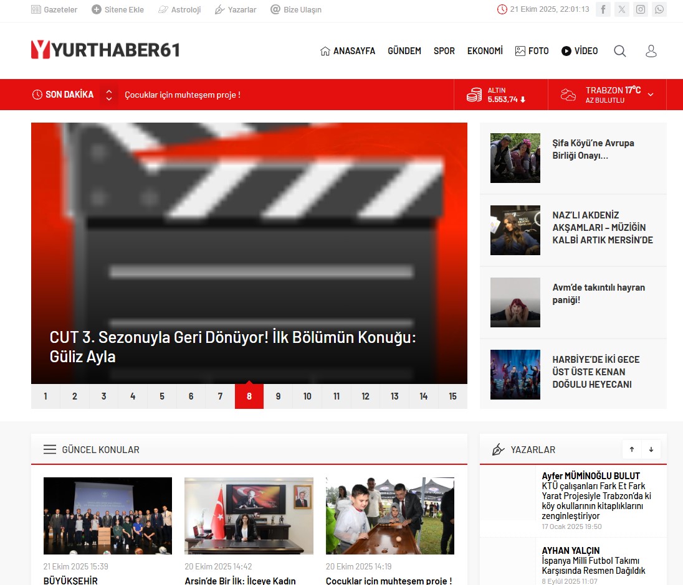The image size is (683, 585).
Task: Open the Gündem menu item
Action: 404,51
